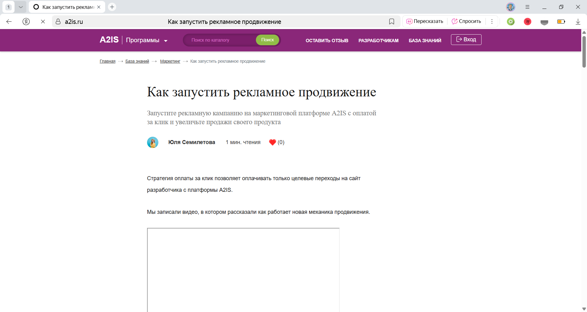
Task: Like the article with the heart icon
Action: (x=272, y=142)
